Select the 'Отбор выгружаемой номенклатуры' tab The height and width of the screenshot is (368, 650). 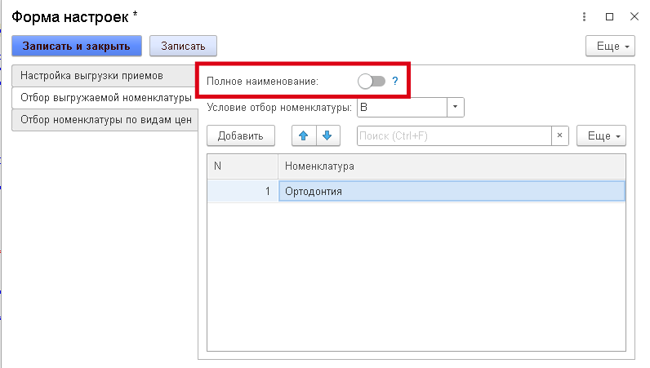point(105,98)
